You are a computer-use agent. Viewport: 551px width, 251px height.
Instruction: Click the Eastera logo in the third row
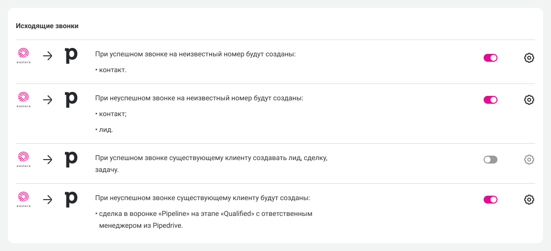tap(23, 159)
